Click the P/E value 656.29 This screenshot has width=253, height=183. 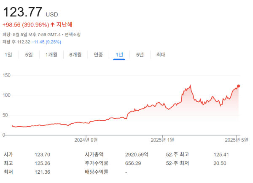coord(133,163)
